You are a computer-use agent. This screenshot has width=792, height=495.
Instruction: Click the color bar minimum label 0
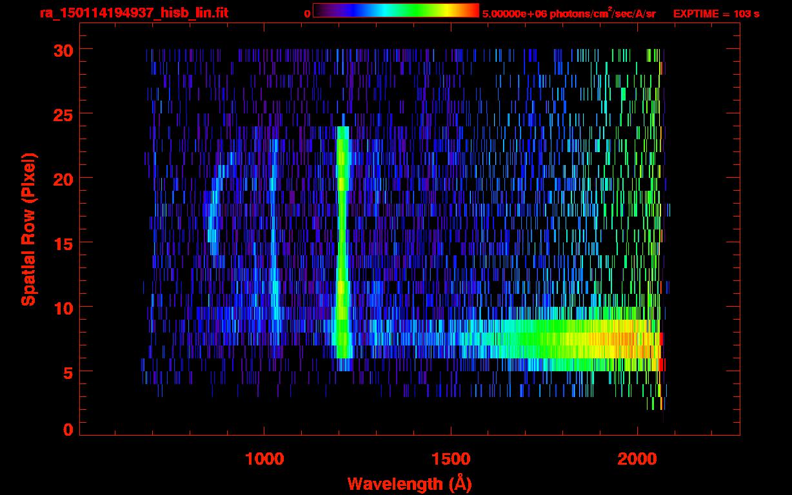(307, 14)
